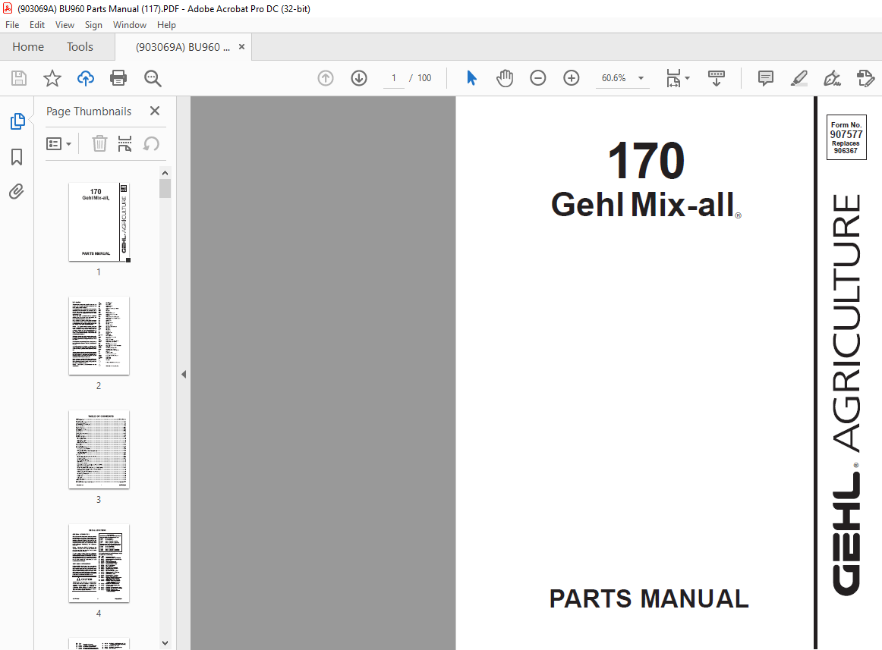The height and width of the screenshot is (650, 882).
Task: Click the Save file icon
Action: pyautogui.click(x=19, y=78)
